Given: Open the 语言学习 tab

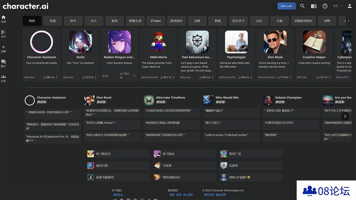Looking at the screenshot, I should pyautogui.click(x=239, y=21).
